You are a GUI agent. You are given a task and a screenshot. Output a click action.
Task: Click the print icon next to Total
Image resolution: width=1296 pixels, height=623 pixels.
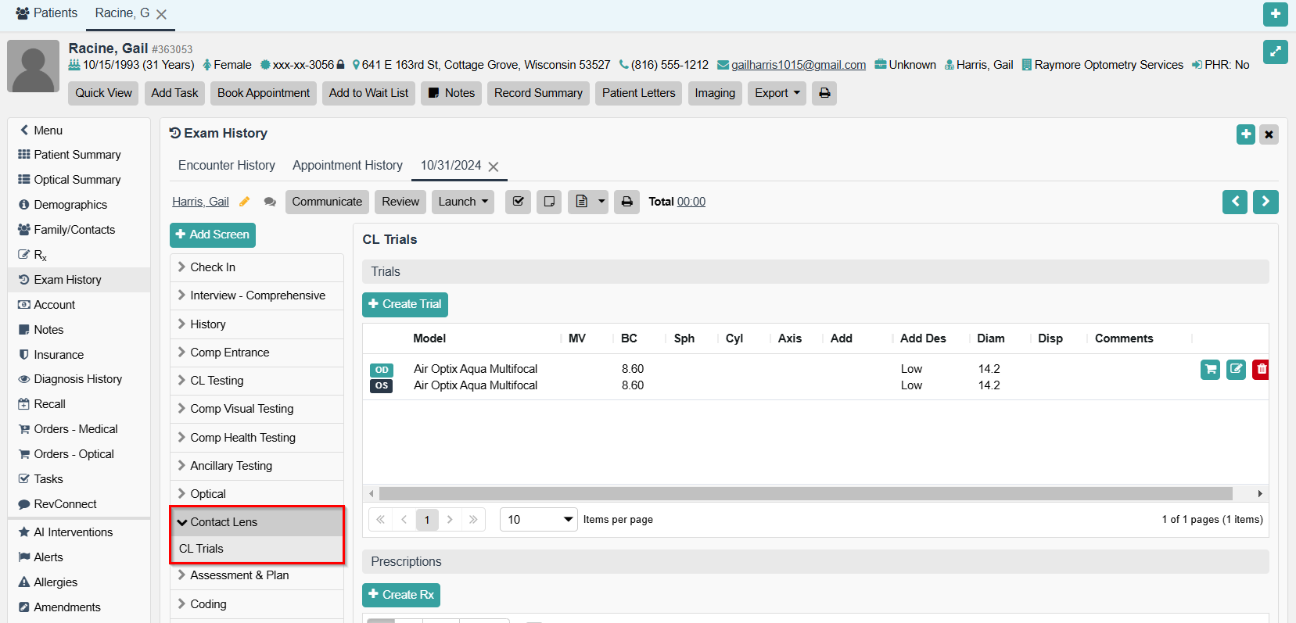tap(626, 202)
